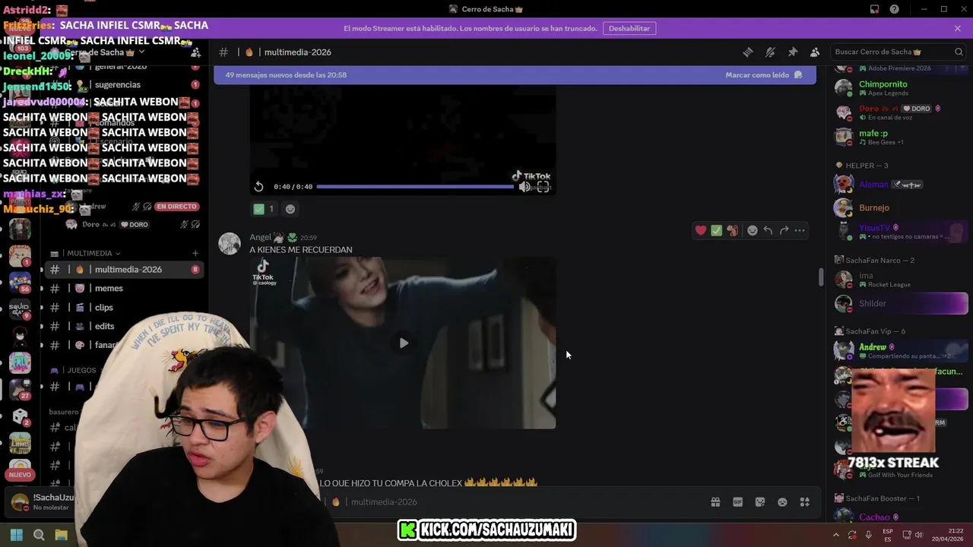This screenshot has width=973, height=547.
Task: Show hidden system tray icons chevron
Action: [836, 535]
